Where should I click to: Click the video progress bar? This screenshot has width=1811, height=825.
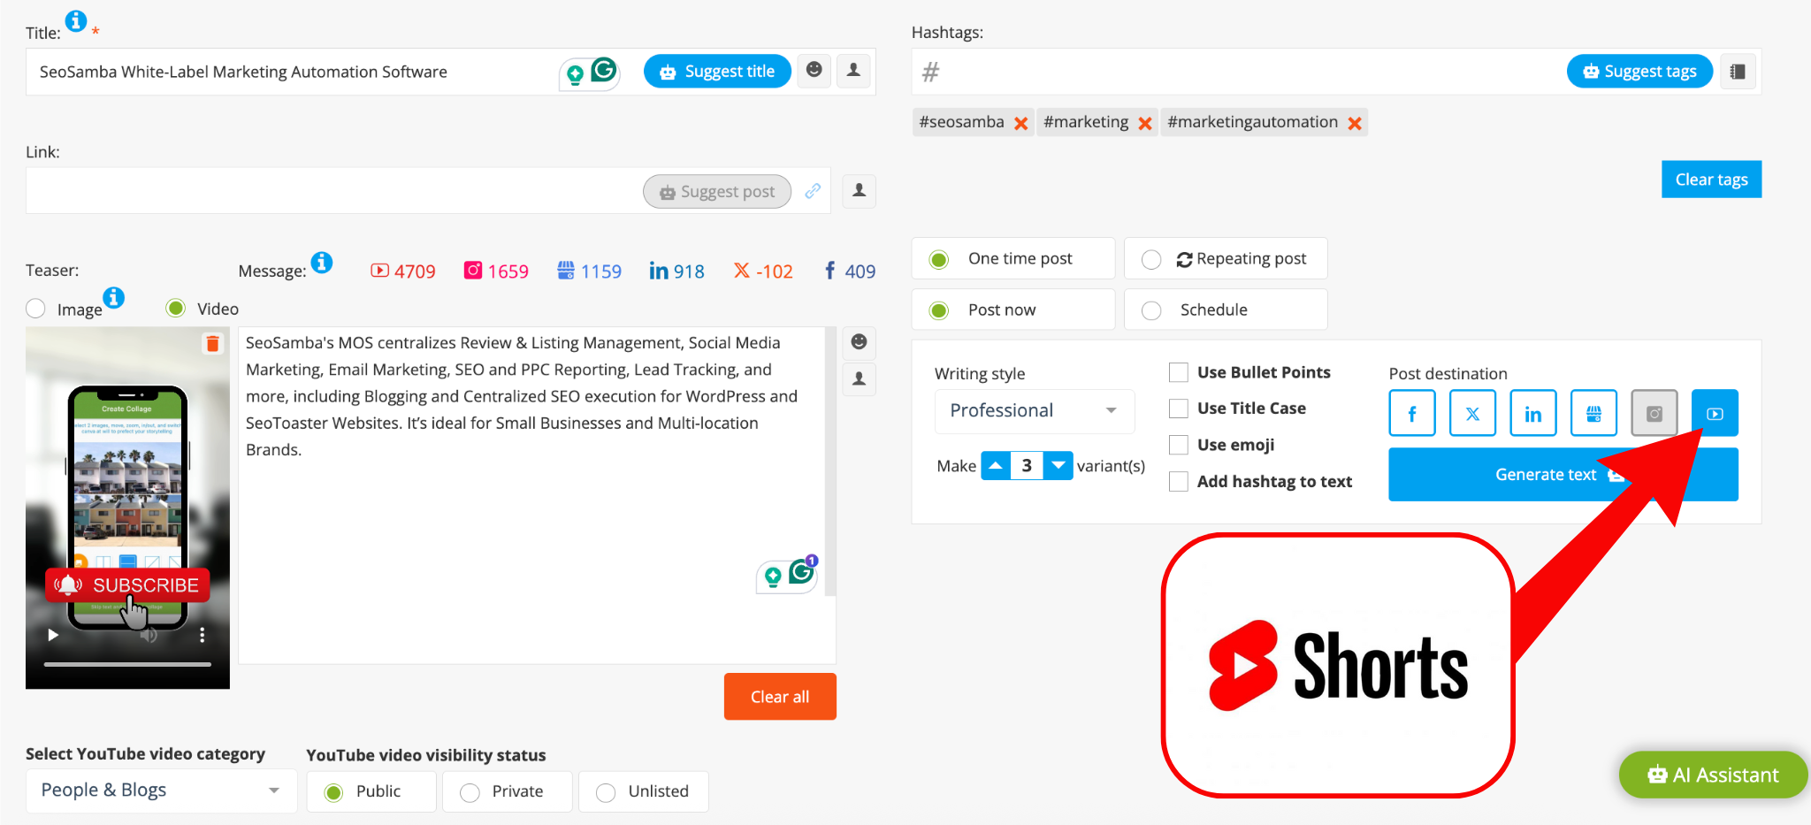127,664
